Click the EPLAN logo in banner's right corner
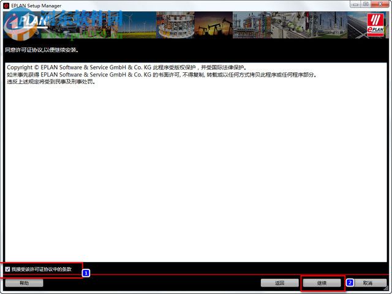392x294 pixels. [x=375, y=25]
